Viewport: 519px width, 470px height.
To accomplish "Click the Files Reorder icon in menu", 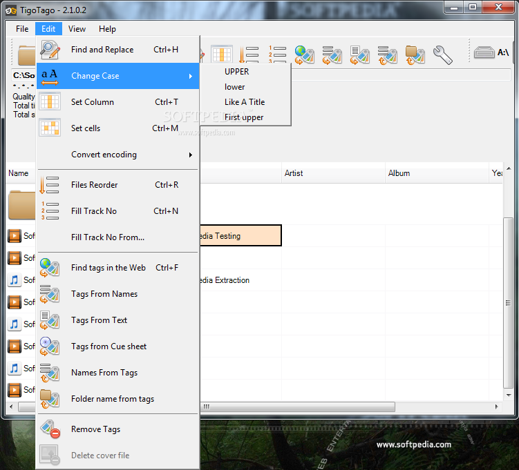I will pos(49,185).
